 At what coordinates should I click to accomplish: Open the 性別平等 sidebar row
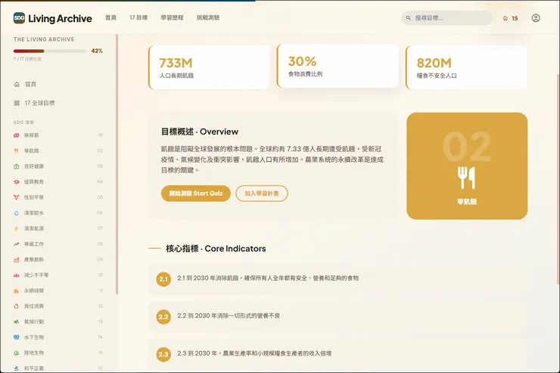pos(58,197)
